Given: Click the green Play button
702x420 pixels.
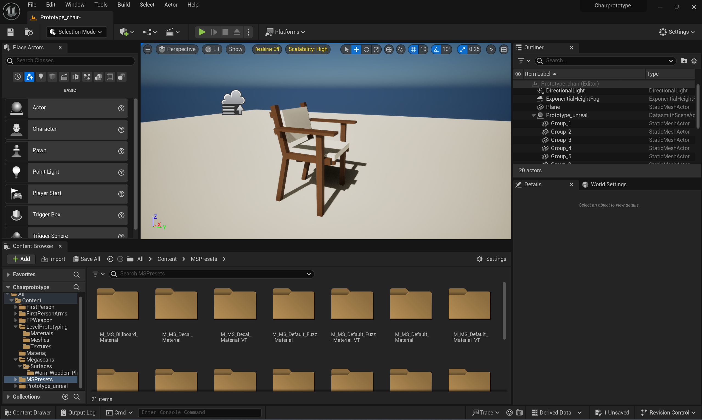Looking at the screenshot, I should tap(202, 32).
